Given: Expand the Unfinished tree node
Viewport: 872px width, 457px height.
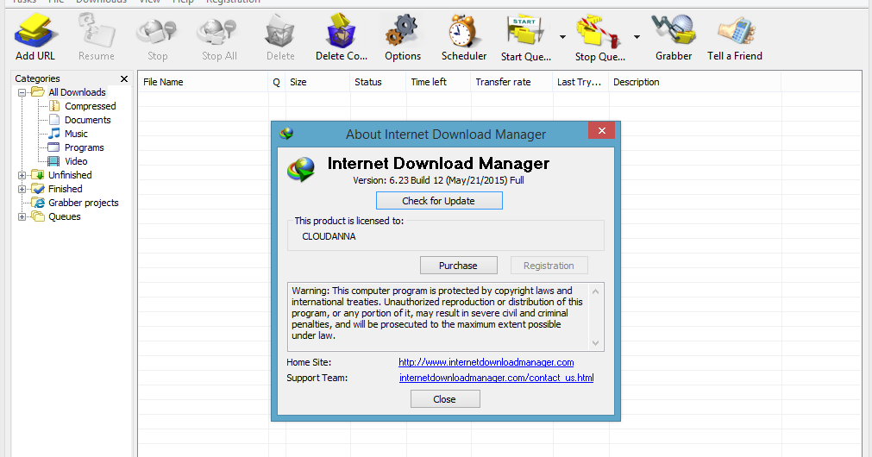Looking at the screenshot, I should coord(22,175).
